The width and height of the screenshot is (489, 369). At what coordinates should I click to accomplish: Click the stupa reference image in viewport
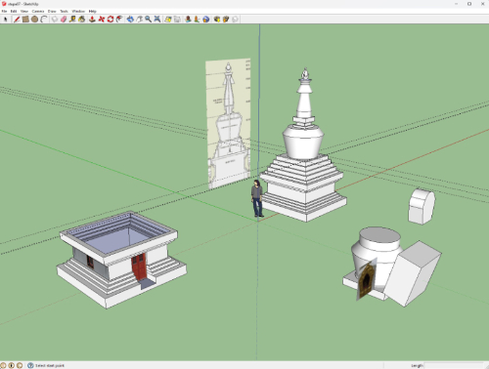229,123
